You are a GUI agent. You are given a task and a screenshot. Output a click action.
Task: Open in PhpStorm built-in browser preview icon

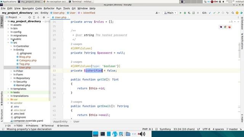click(221, 27)
